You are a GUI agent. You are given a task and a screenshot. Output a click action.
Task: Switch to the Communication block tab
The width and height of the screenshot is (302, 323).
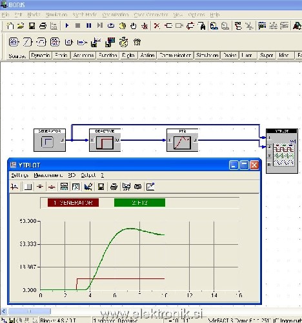pos(176,56)
